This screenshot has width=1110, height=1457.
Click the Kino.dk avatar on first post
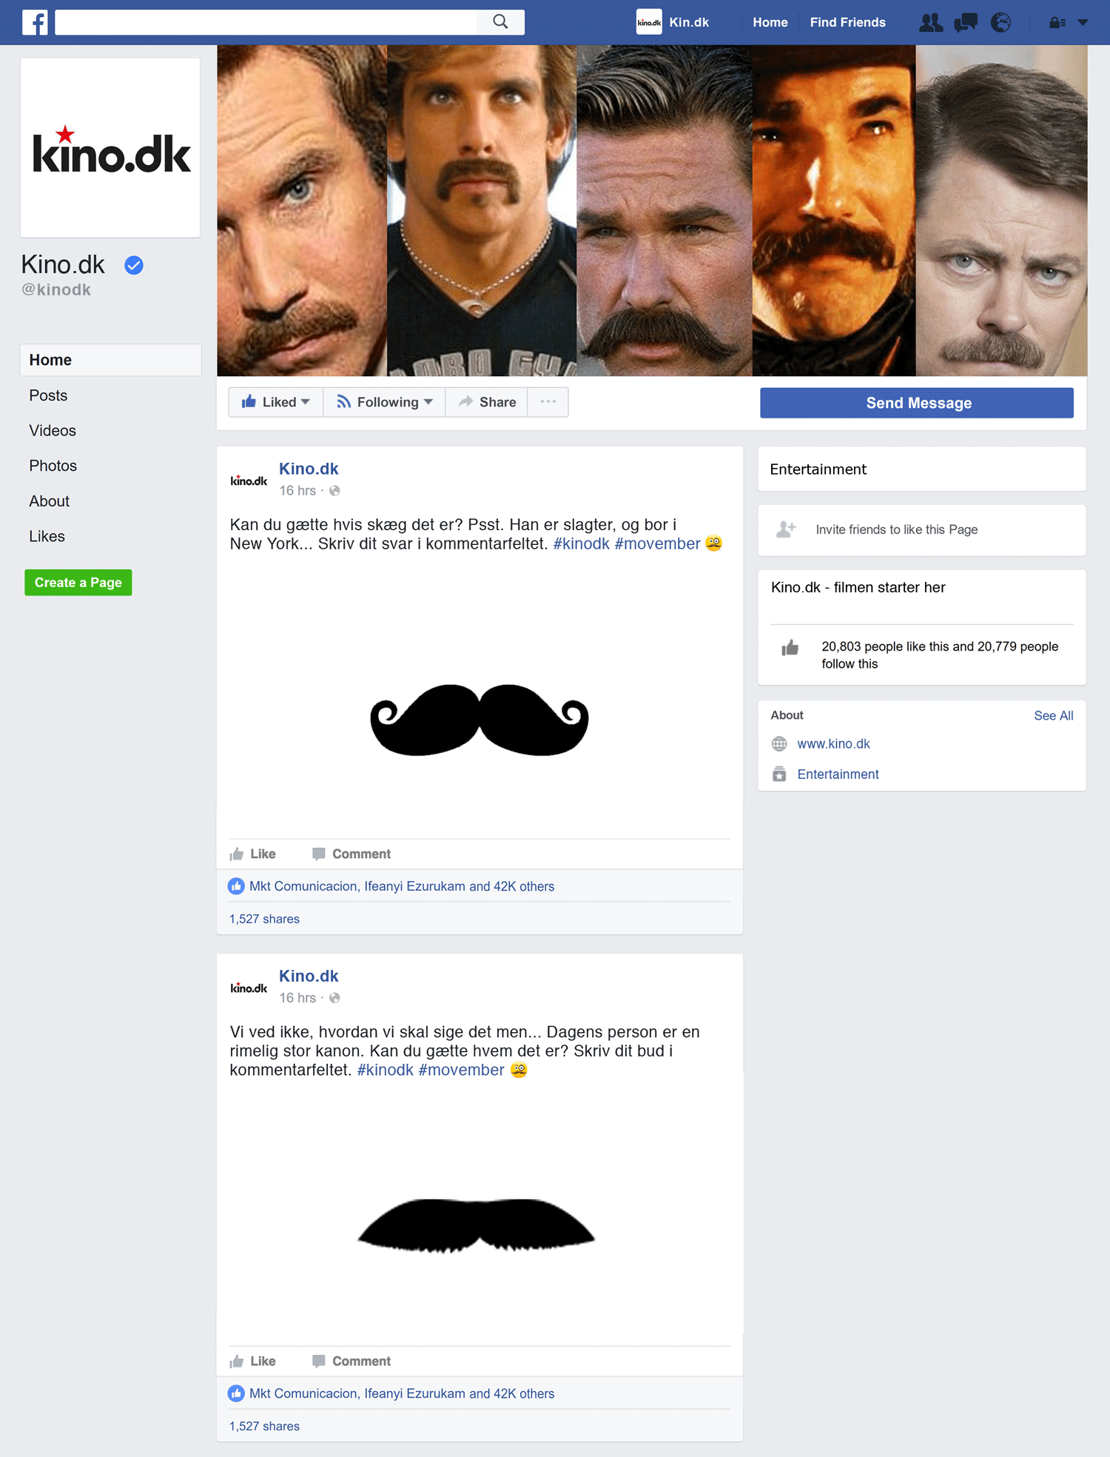pos(249,480)
